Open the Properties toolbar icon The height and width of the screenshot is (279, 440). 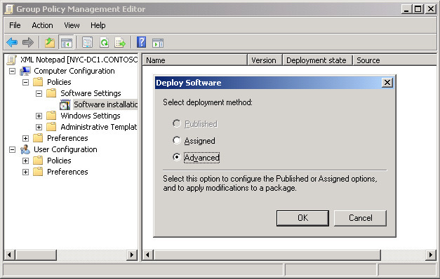click(87, 43)
